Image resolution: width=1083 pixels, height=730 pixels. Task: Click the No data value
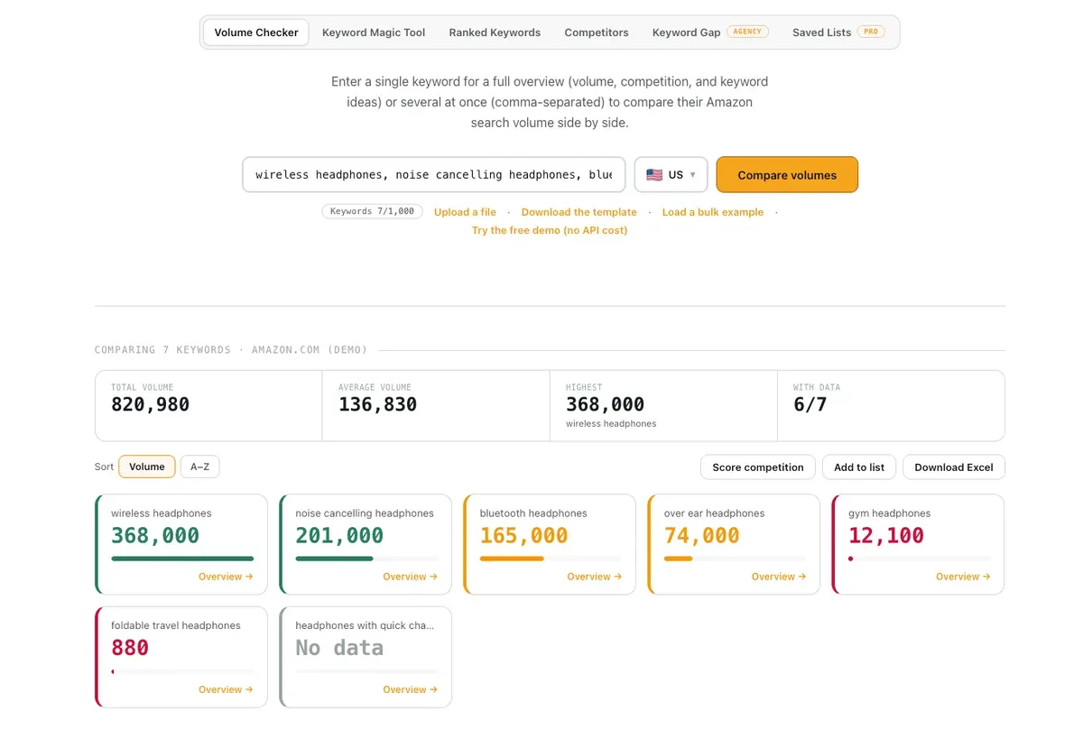339,648
